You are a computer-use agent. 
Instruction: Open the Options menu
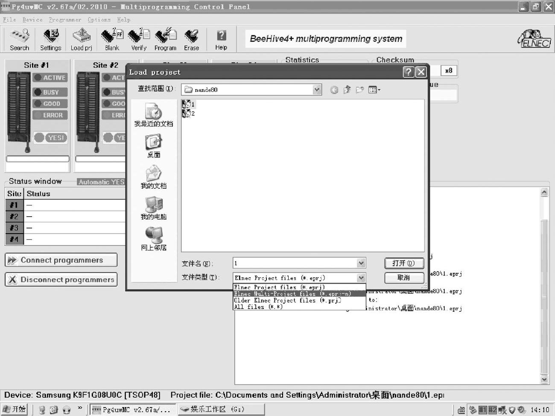[x=99, y=20]
